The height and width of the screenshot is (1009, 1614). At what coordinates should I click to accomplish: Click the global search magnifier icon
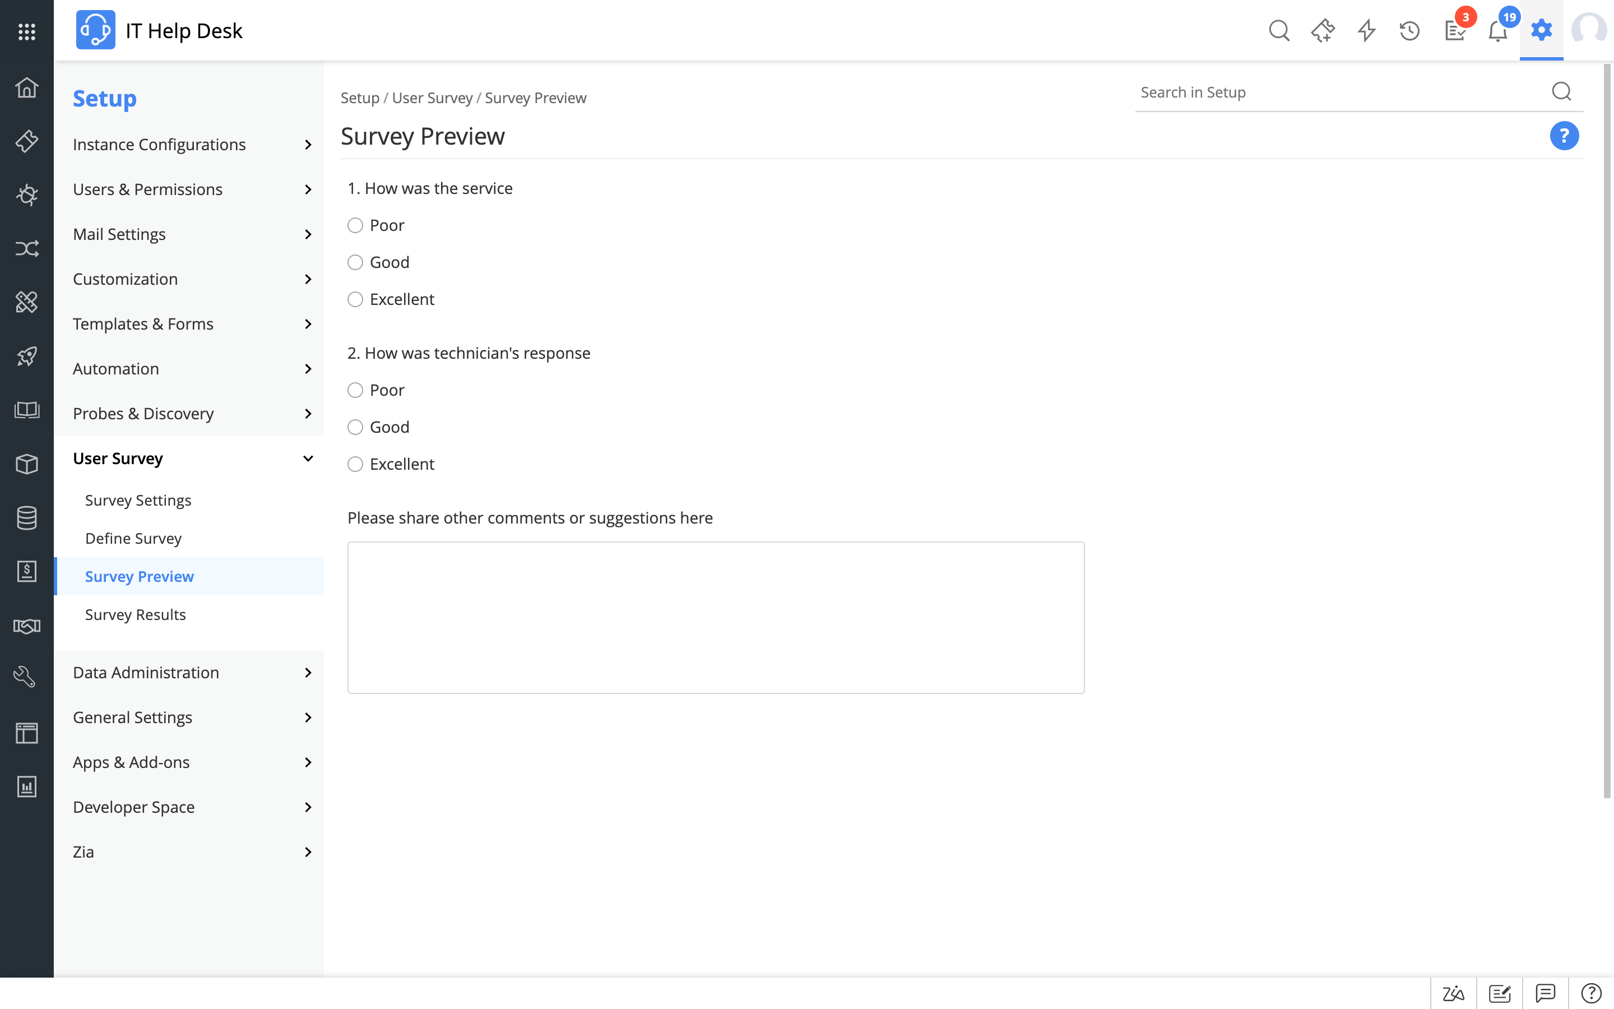point(1278,31)
